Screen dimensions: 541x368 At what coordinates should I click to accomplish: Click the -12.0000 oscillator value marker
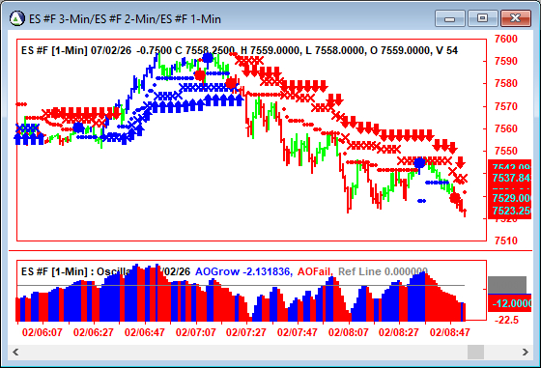[x=510, y=303]
